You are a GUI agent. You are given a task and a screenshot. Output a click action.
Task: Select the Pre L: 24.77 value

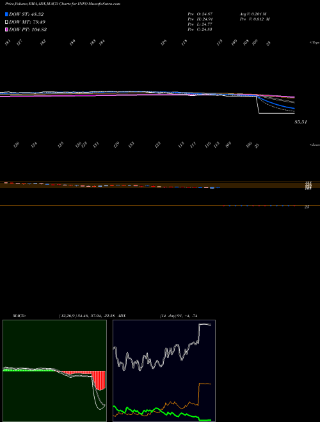click(x=200, y=24)
